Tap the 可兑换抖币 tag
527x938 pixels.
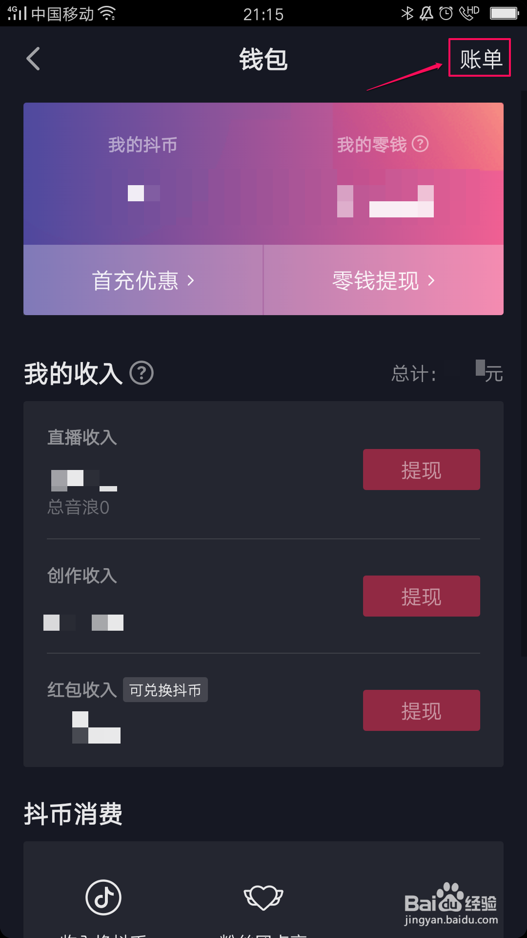click(165, 690)
